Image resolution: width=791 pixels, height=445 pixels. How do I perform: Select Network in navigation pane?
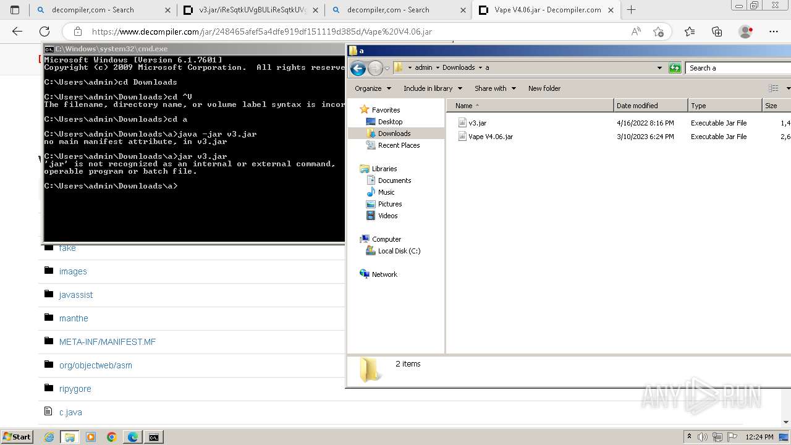(384, 274)
